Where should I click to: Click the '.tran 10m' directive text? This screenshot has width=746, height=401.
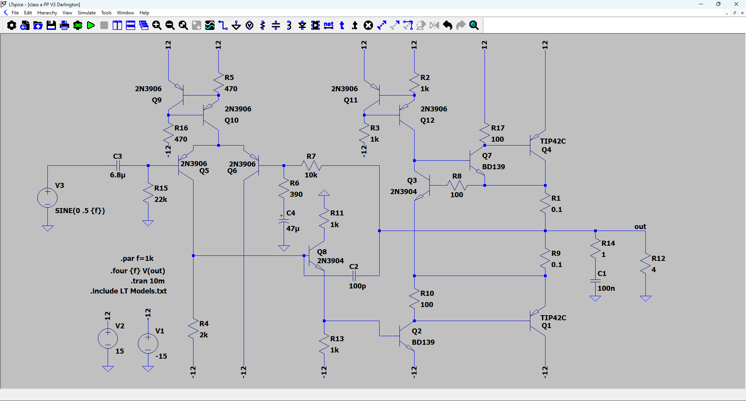(148, 281)
